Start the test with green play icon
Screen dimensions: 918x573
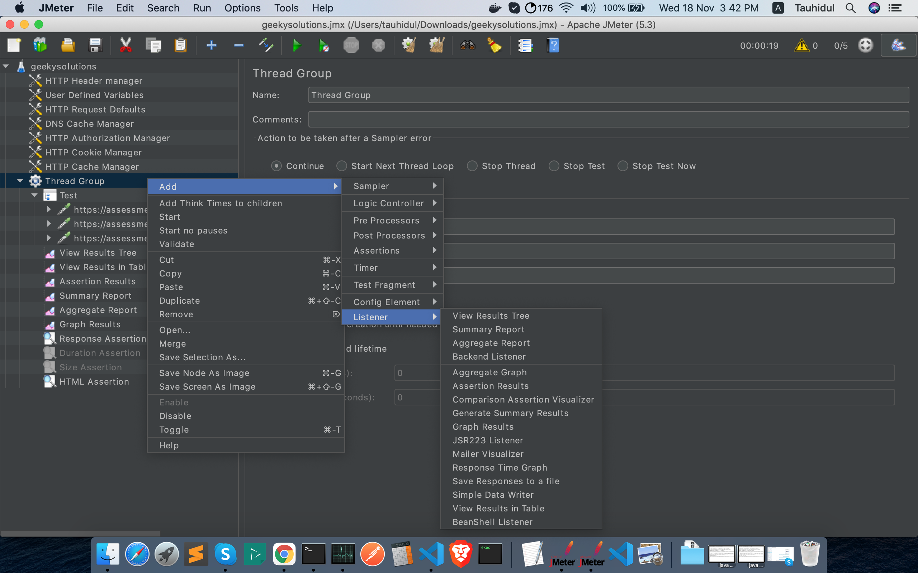pos(297,45)
